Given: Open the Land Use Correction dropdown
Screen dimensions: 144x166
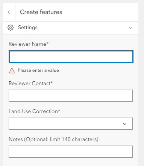Looking at the screenshot, I should pyautogui.click(x=71, y=124).
